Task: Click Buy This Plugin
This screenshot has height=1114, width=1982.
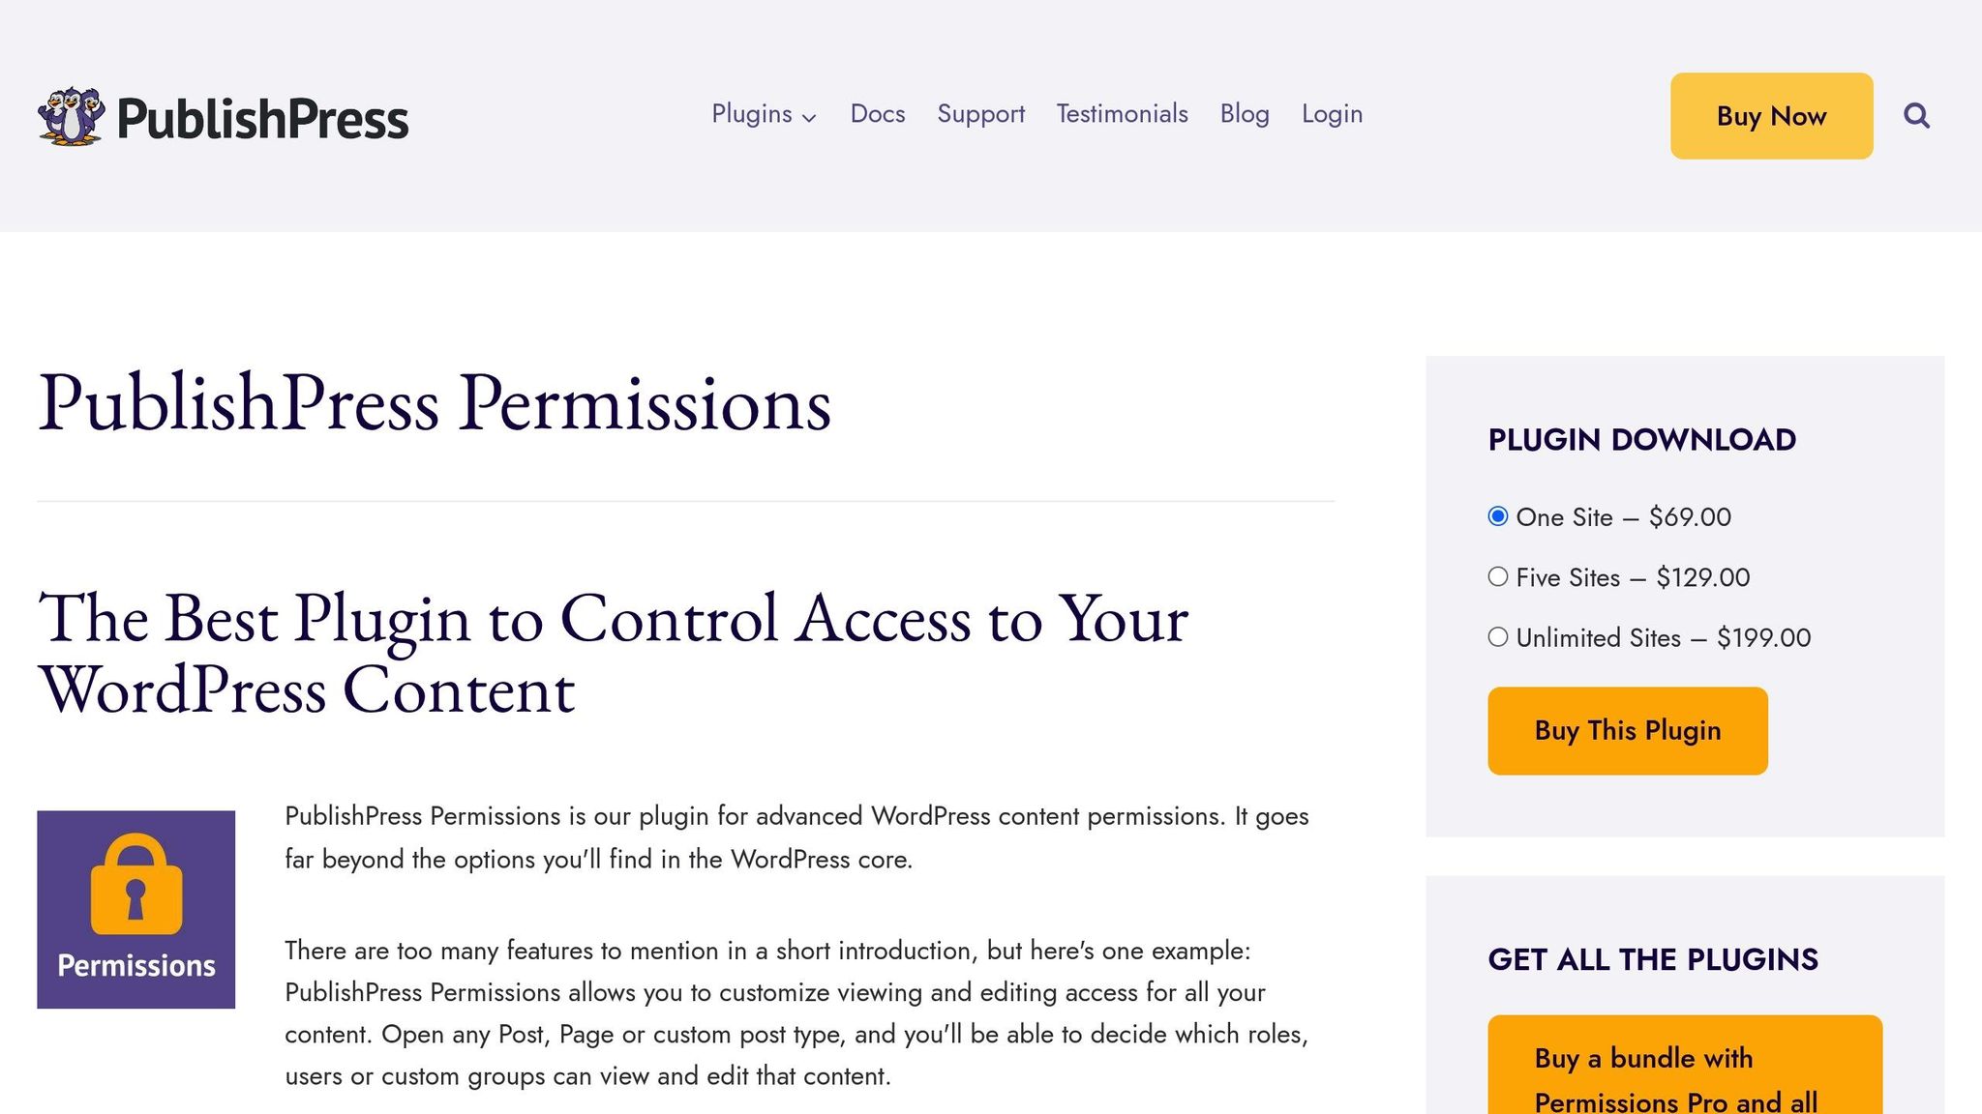Action: pyautogui.click(x=1627, y=730)
